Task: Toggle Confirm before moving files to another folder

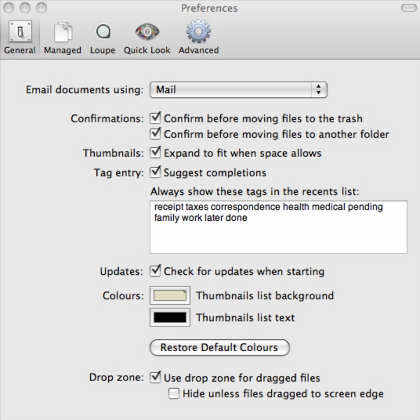Action: click(155, 134)
